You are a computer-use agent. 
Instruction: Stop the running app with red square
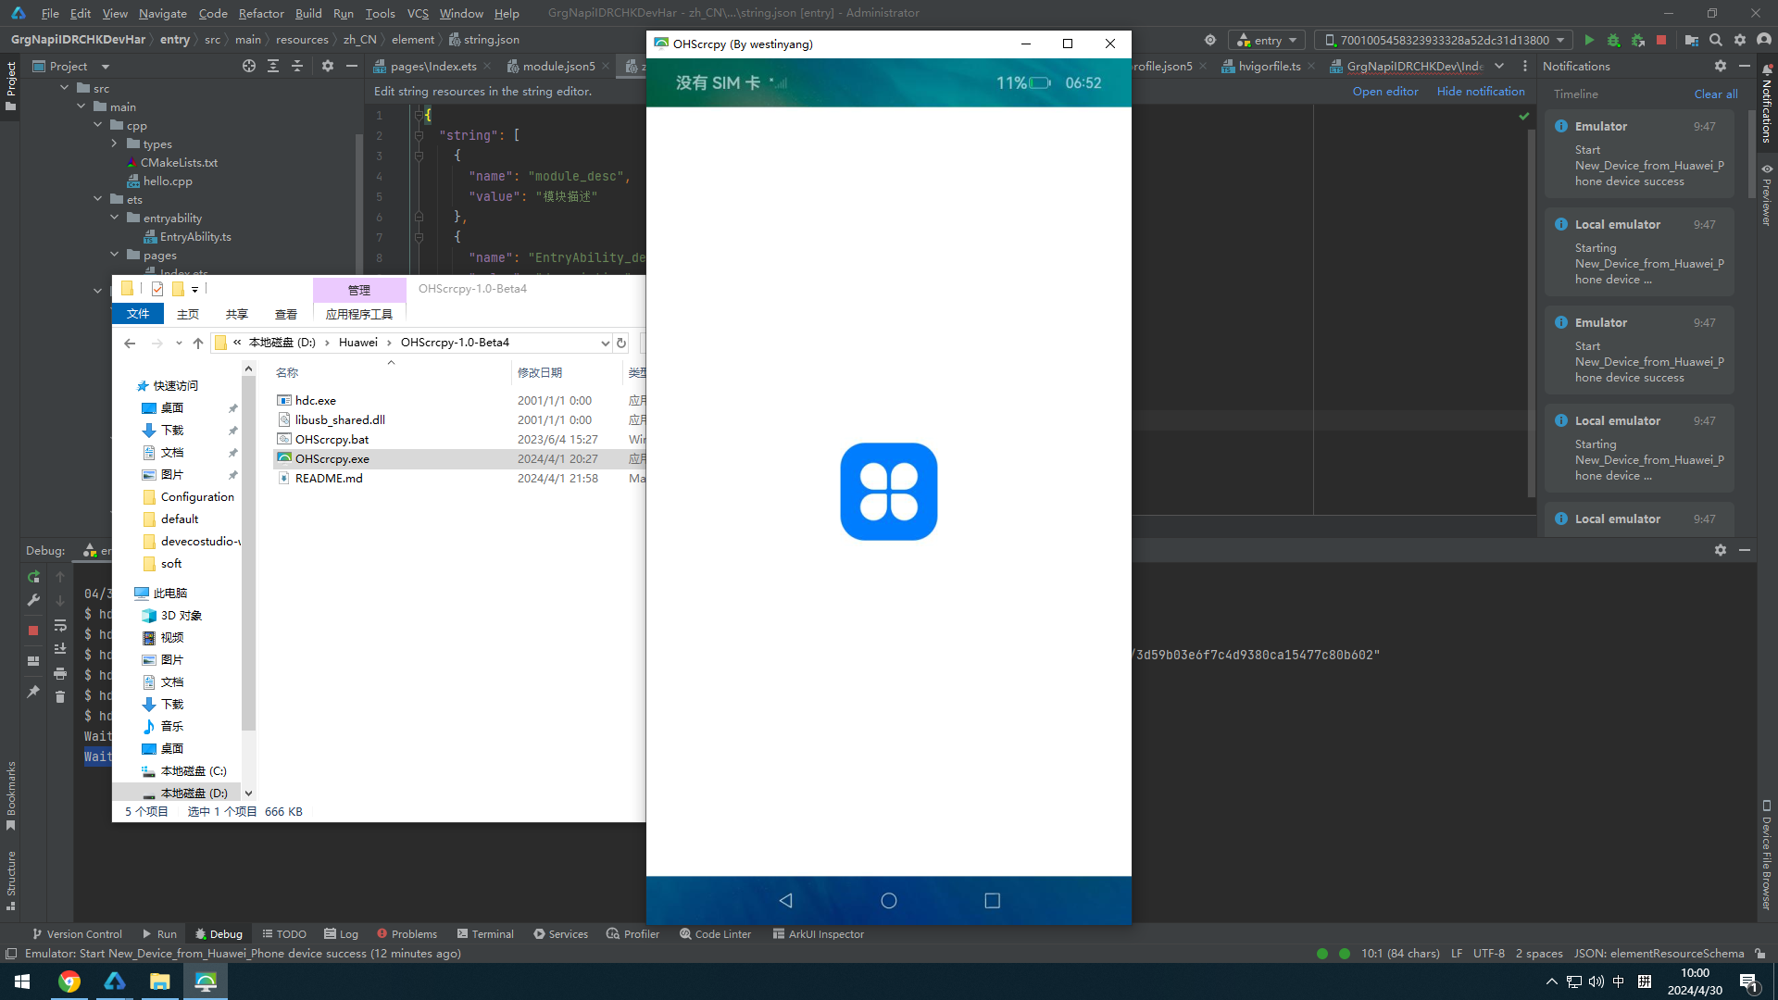1661,40
